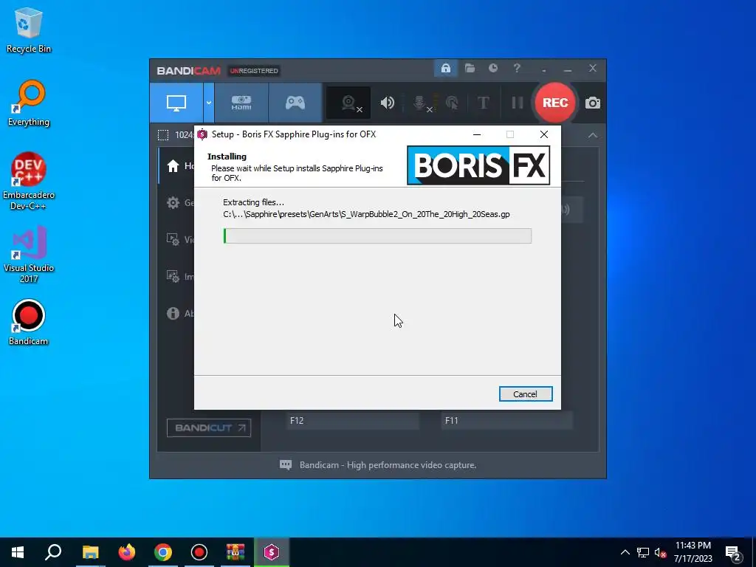Select Visual Studio 2017 desktop shortcut
Viewport: 756px width, 567px height.
(29, 254)
